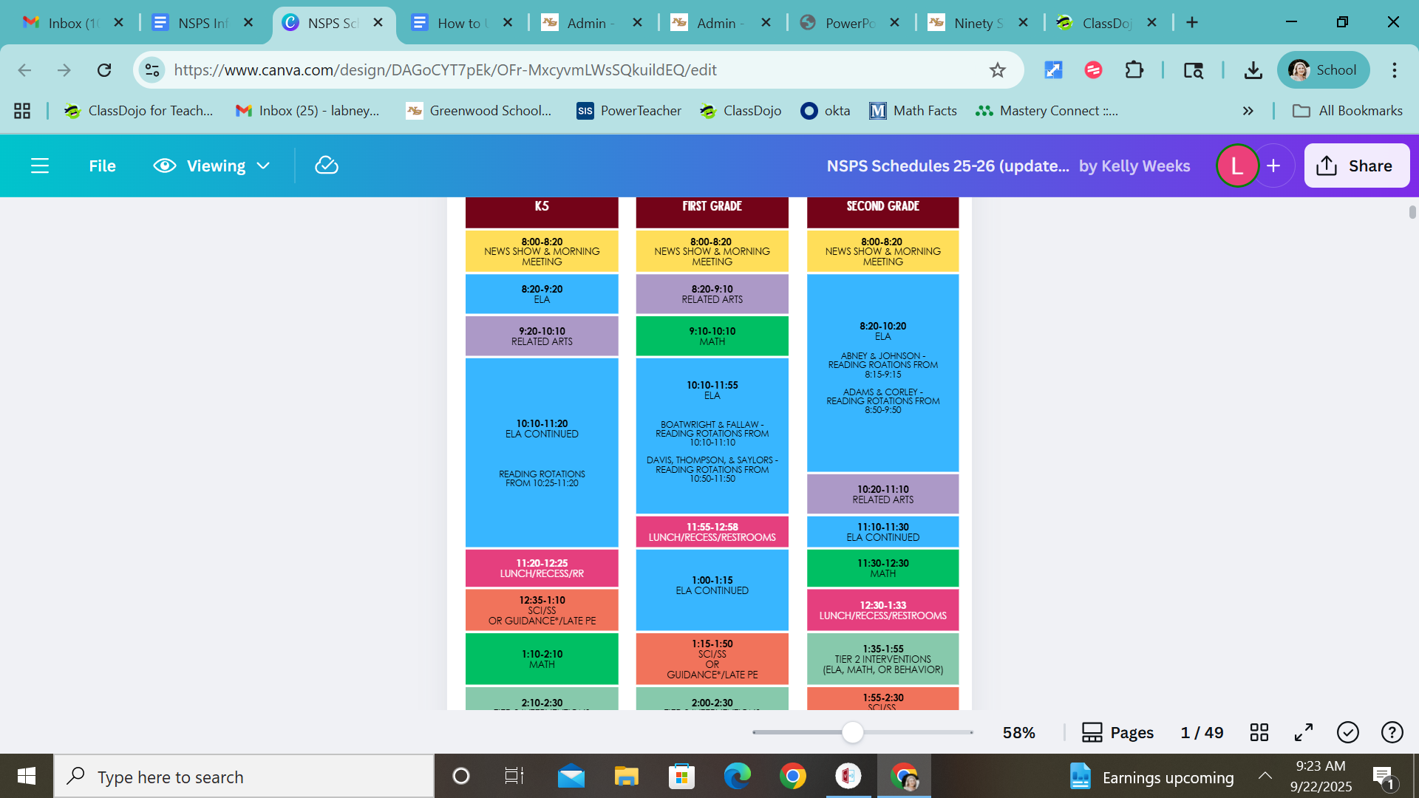Enter fullscreen presentation mode
The image size is (1419, 798).
1303,732
